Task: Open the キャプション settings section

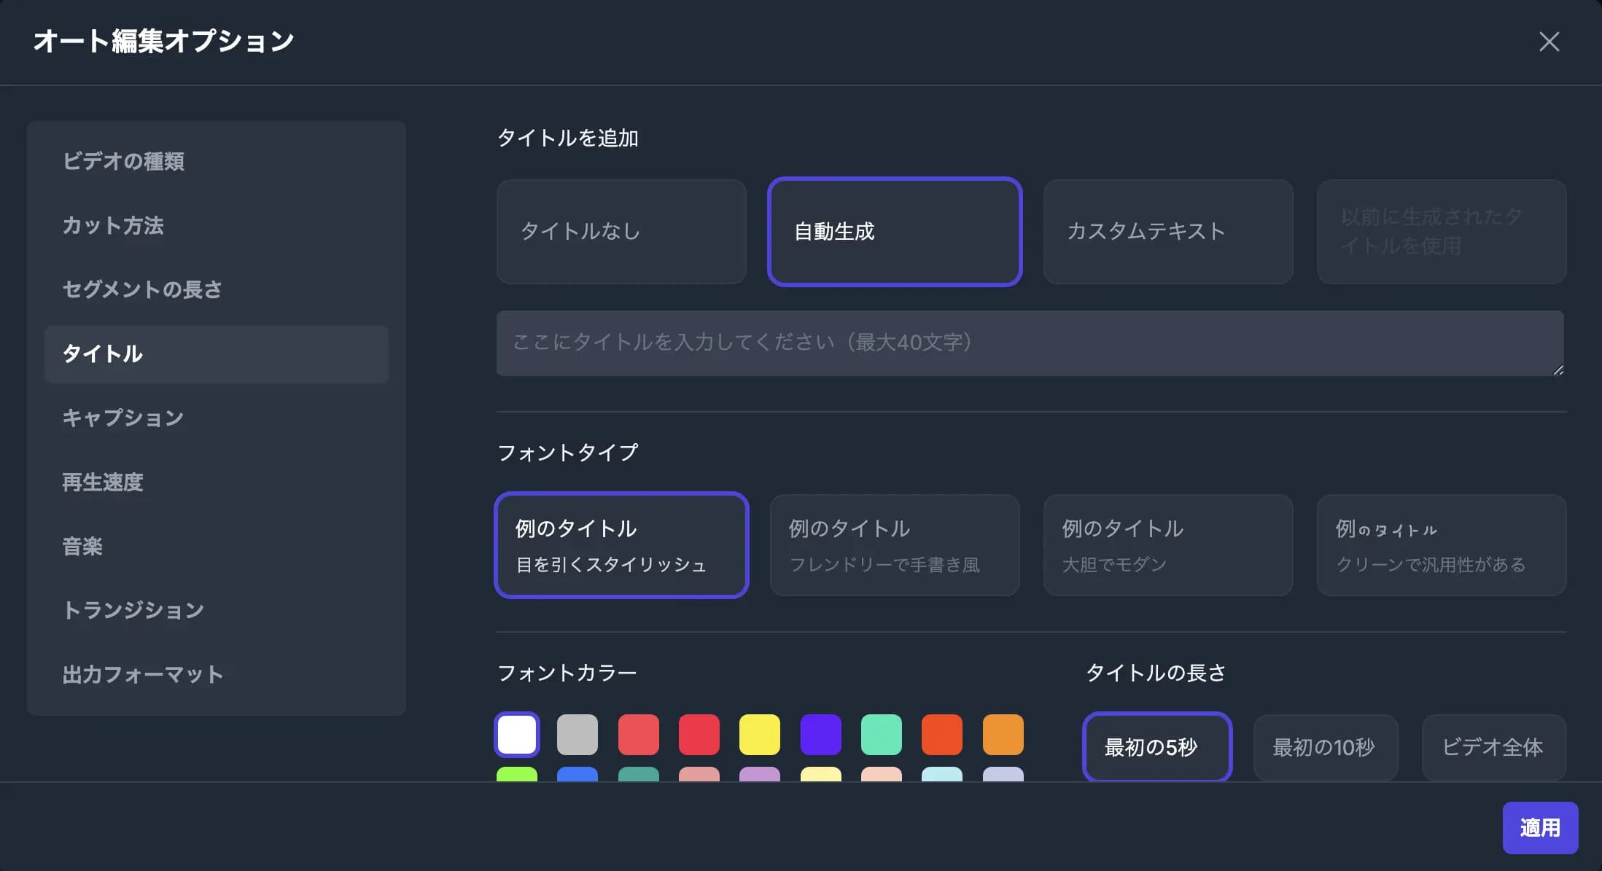Action: [x=123, y=418]
